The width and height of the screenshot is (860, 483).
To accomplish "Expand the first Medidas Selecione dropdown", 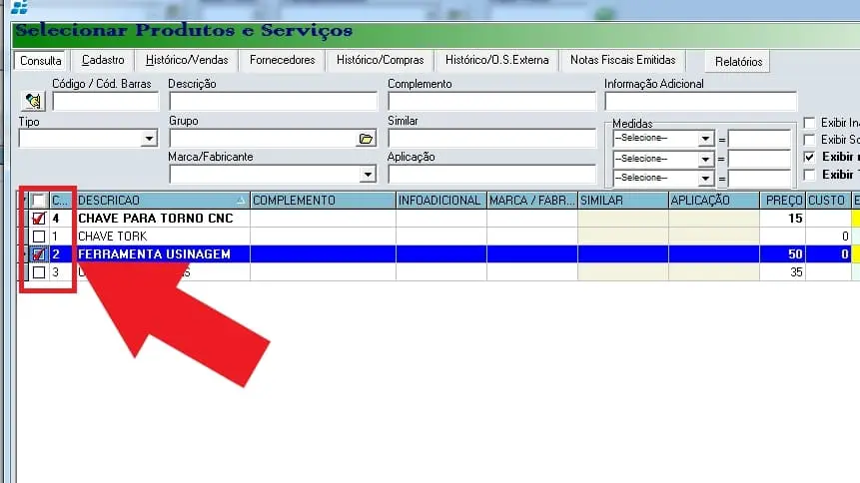I will [x=705, y=139].
